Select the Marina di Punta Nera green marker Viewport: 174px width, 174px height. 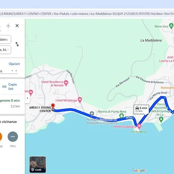point(121,116)
